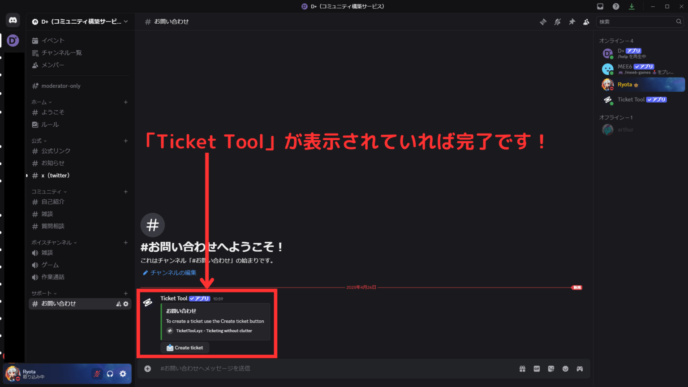Toggle the deafen headphone control

[110, 374]
